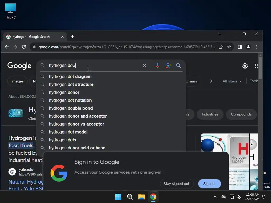Open Google quick settings gear

point(245,66)
